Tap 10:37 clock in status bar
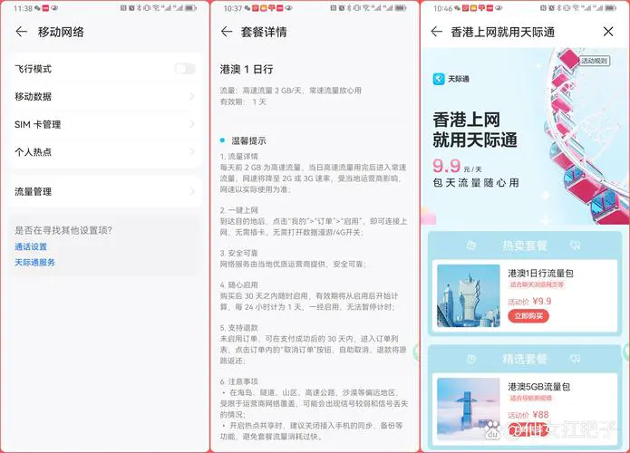 [233, 8]
